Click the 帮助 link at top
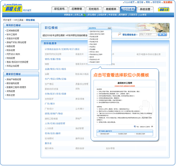Viewport: 176px width, 166px height. 148,2
